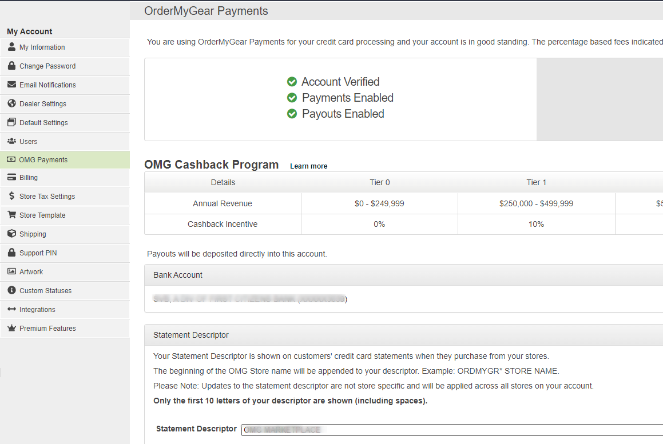663x444 pixels.
Task: Click the globe icon beside Dealer Settings
Action: click(12, 103)
